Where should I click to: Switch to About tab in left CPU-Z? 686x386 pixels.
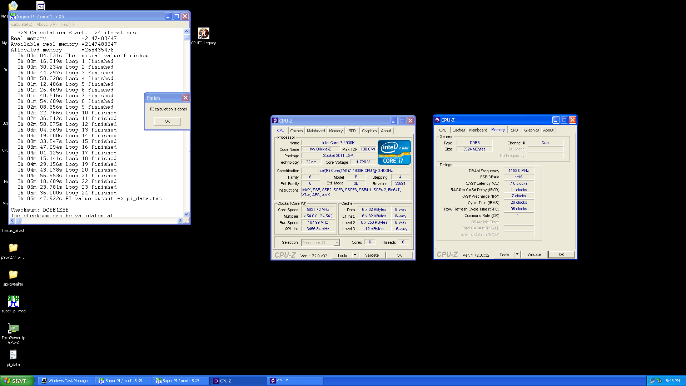tap(386, 131)
